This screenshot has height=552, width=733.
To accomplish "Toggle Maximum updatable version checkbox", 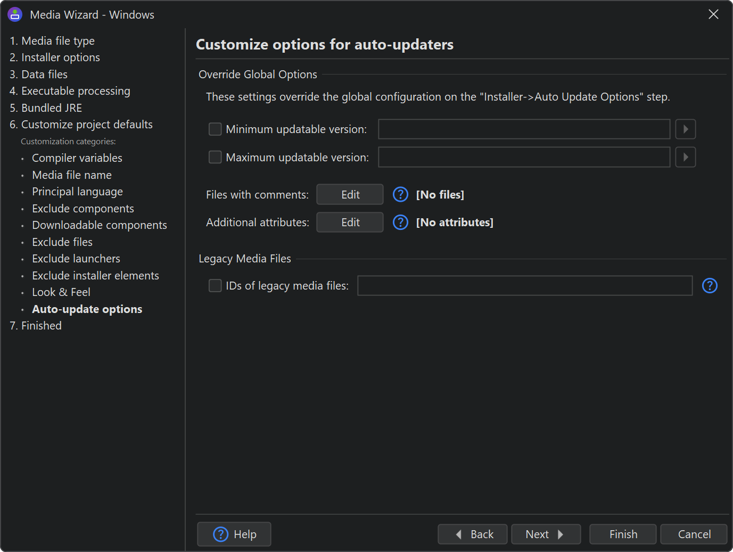I will [215, 158].
